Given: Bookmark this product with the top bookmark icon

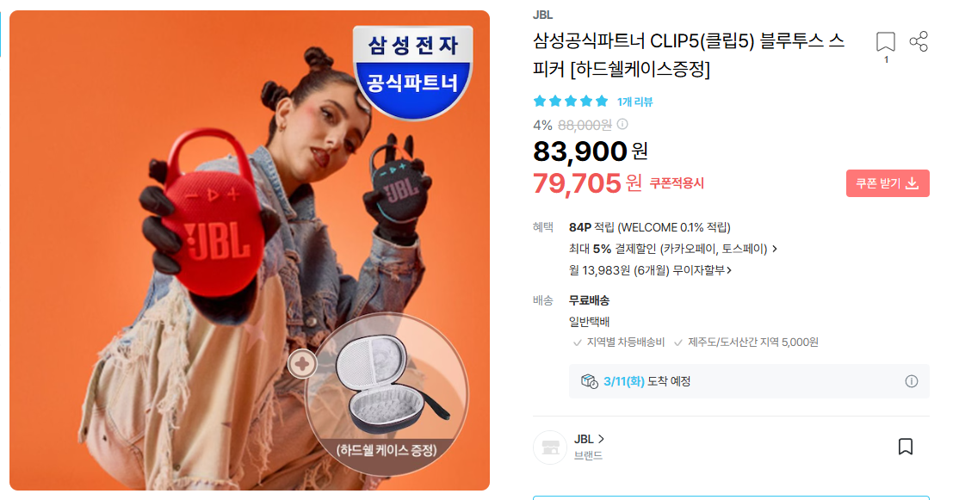Looking at the screenshot, I should tap(885, 41).
